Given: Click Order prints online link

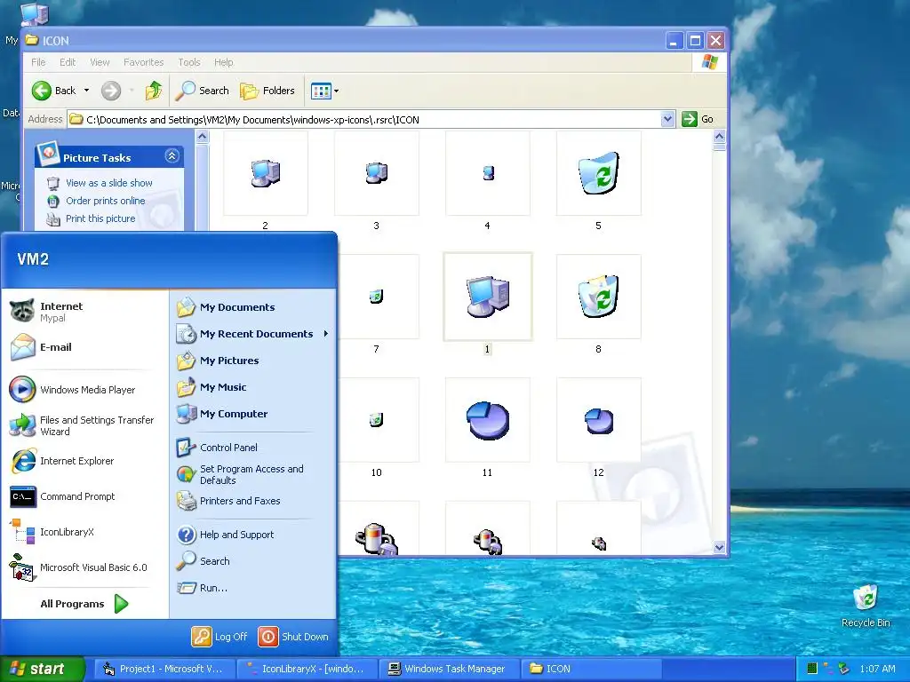Looking at the screenshot, I should pyautogui.click(x=105, y=201).
